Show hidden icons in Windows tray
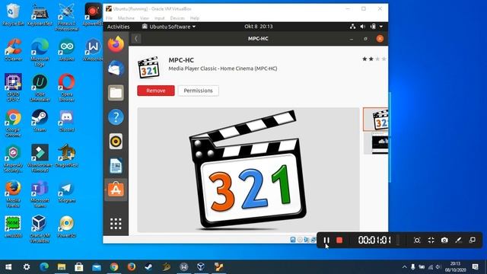487x274 pixels. pyautogui.click(x=404, y=267)
